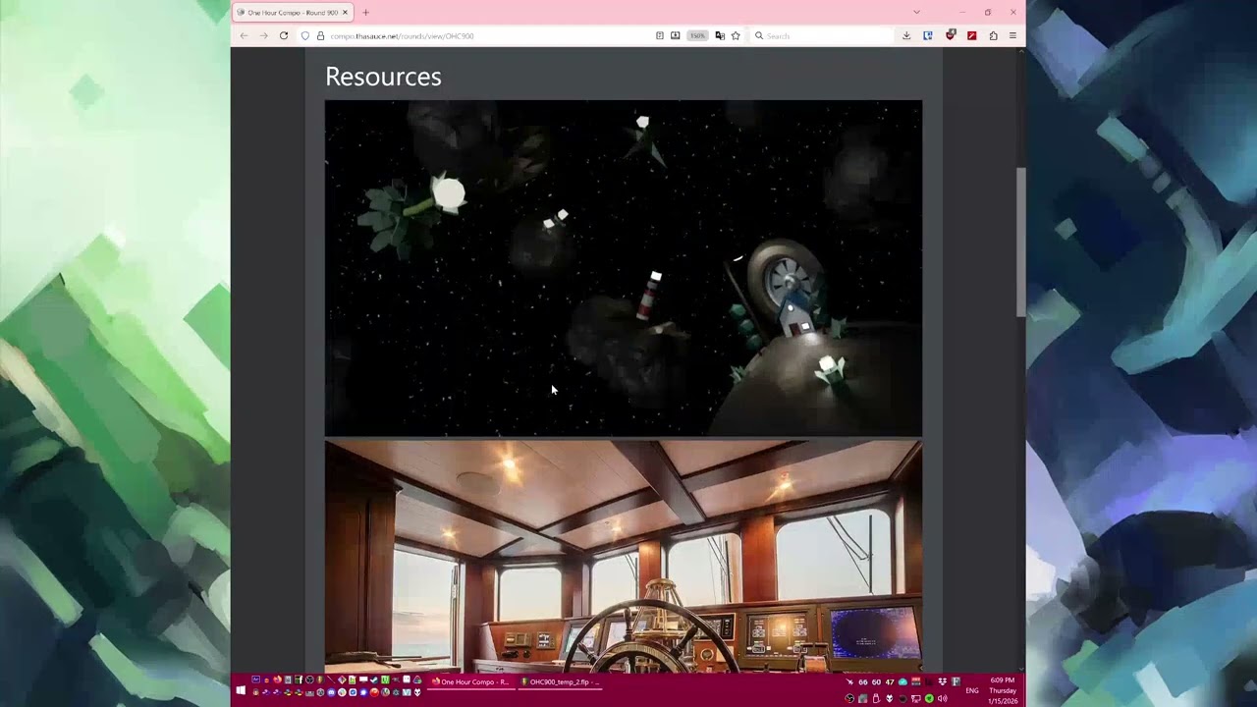Open the Firefox downloads panel

906,35
